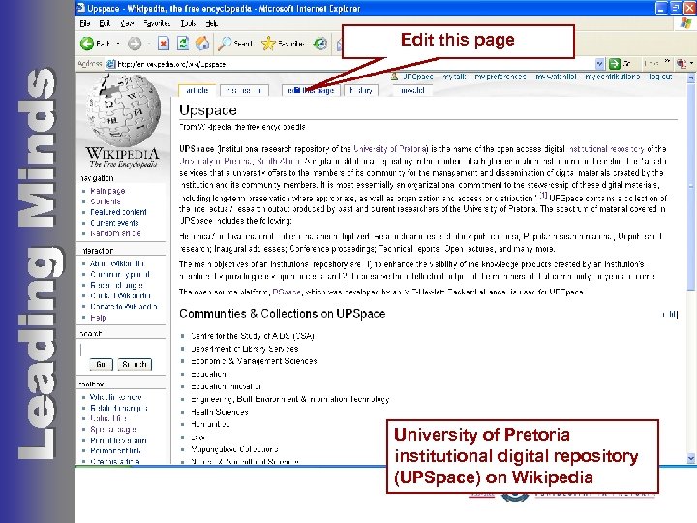Open the sidebar Help link
Image resolution: width=697 pixels, height=523 pixels.
click(x=98, y=318)
